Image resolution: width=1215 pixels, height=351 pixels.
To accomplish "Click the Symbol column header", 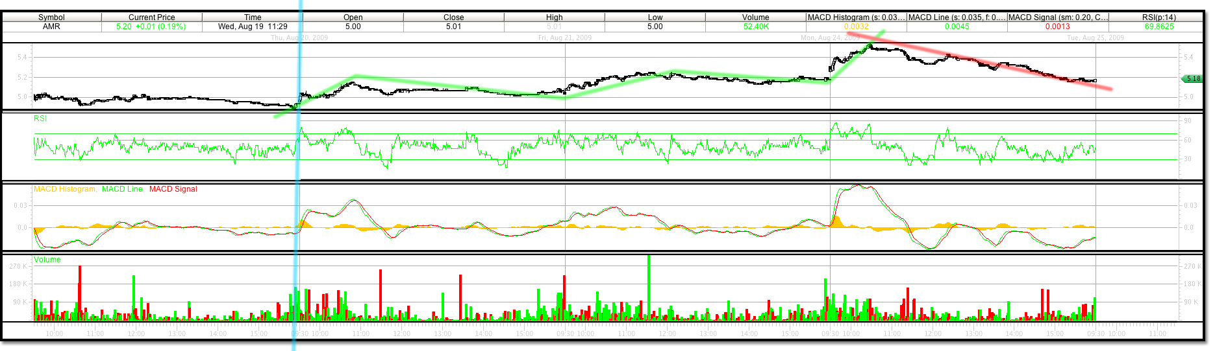I will point(51,17).
